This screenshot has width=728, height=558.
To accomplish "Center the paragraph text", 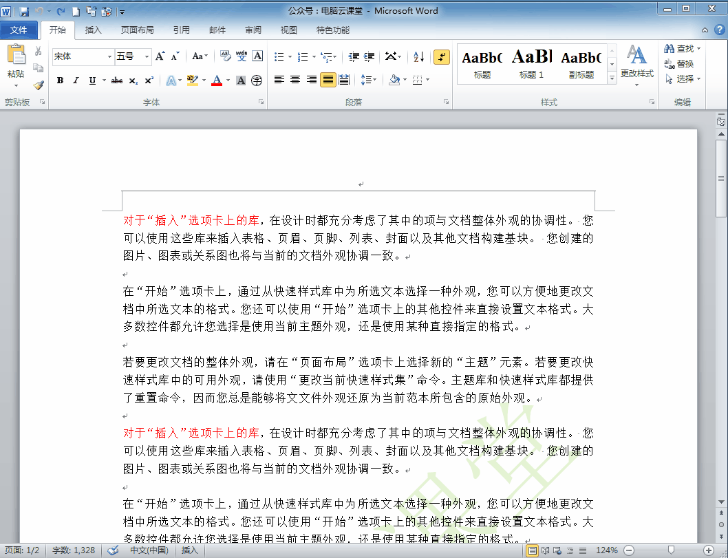I will coord(295,80).
